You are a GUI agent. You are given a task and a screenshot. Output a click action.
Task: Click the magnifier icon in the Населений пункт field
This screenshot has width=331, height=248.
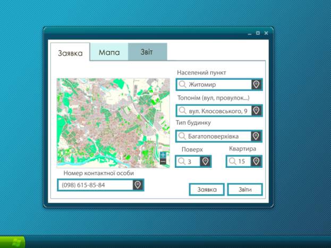(182, 84)
